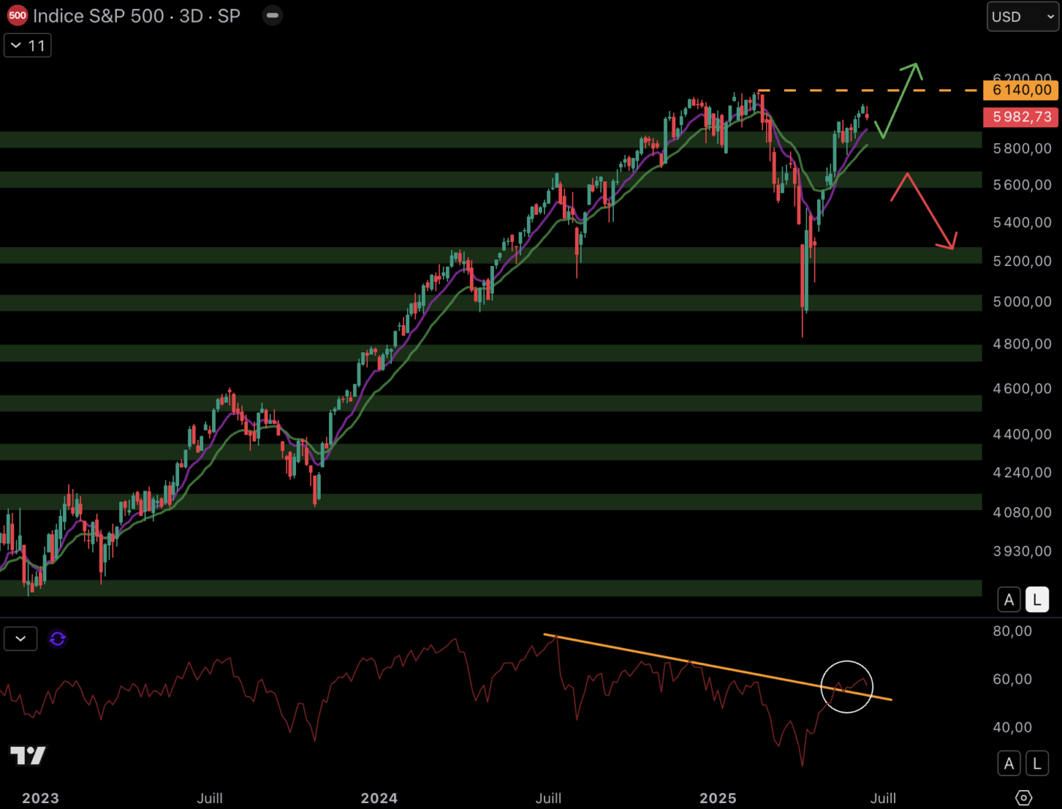Click the 4 400,00 price axis label
This screenshot has height=809, width=1062.
pos(1022,434)
